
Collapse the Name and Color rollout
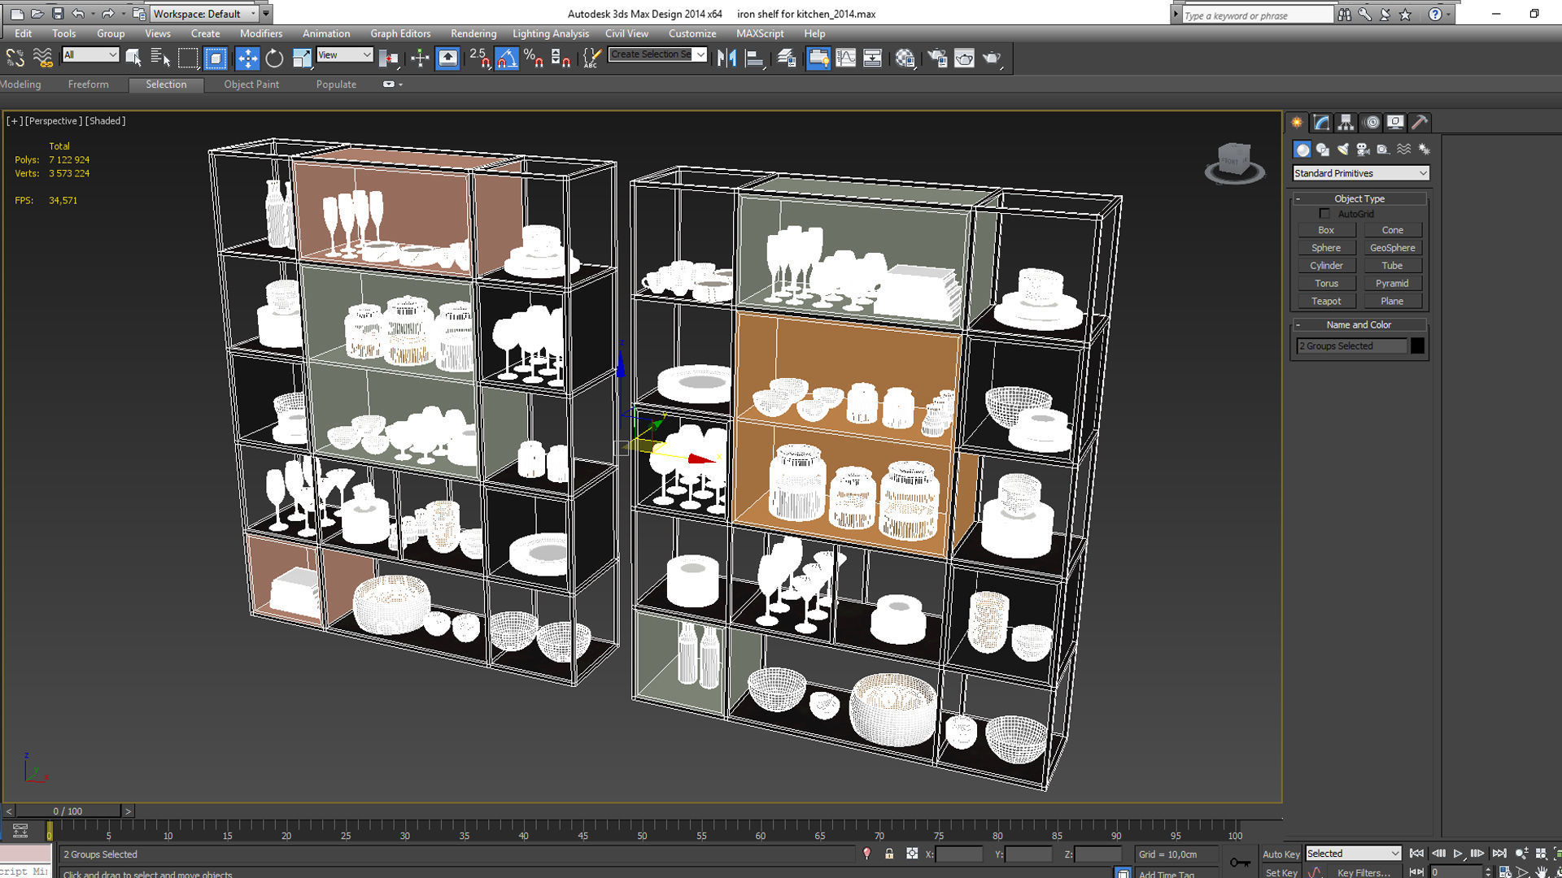1359,324
